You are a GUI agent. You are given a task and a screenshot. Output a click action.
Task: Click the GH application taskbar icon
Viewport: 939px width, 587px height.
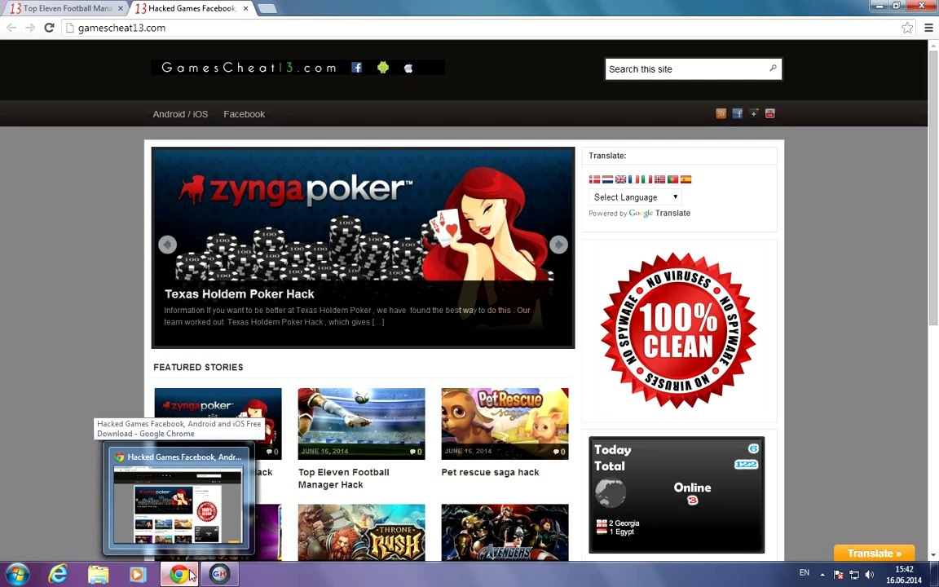(219, 575)
